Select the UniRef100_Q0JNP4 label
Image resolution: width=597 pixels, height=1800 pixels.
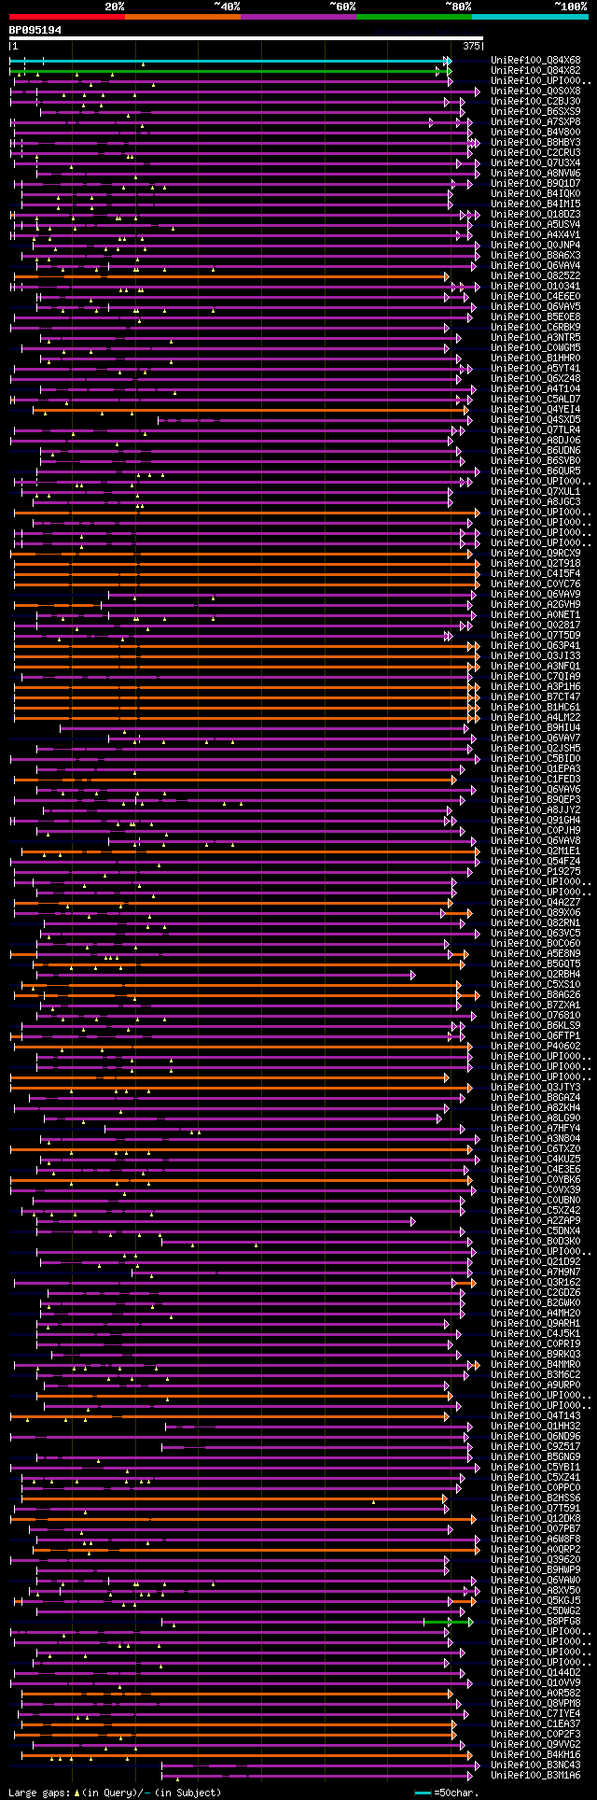click(x=535, y=246)
